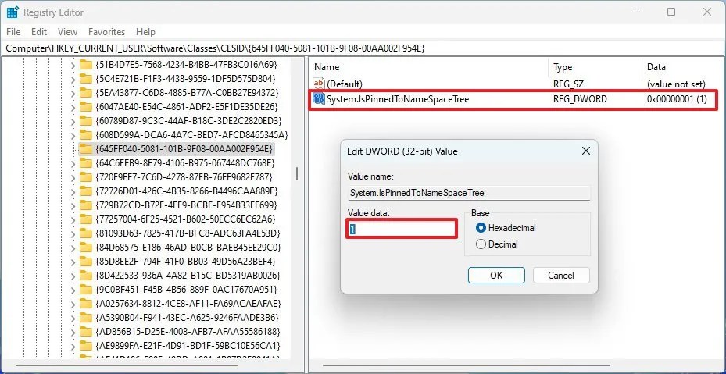This screenshot has width=726, height=374.
Task: Expand the {5C4E721B-F1F3-4438-9559-1DF5D575D804} key
Action: pos(73,79)
